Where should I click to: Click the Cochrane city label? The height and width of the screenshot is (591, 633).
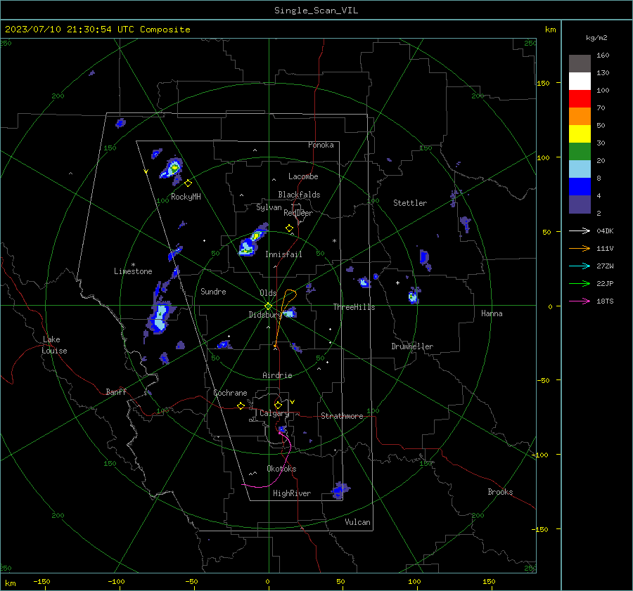[x=230, y=393]
